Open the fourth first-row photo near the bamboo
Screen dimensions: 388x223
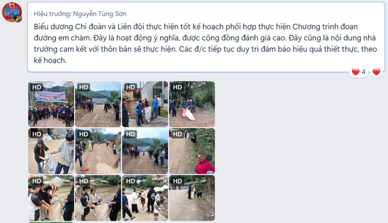pyautogui.click(x=192, y=104)
